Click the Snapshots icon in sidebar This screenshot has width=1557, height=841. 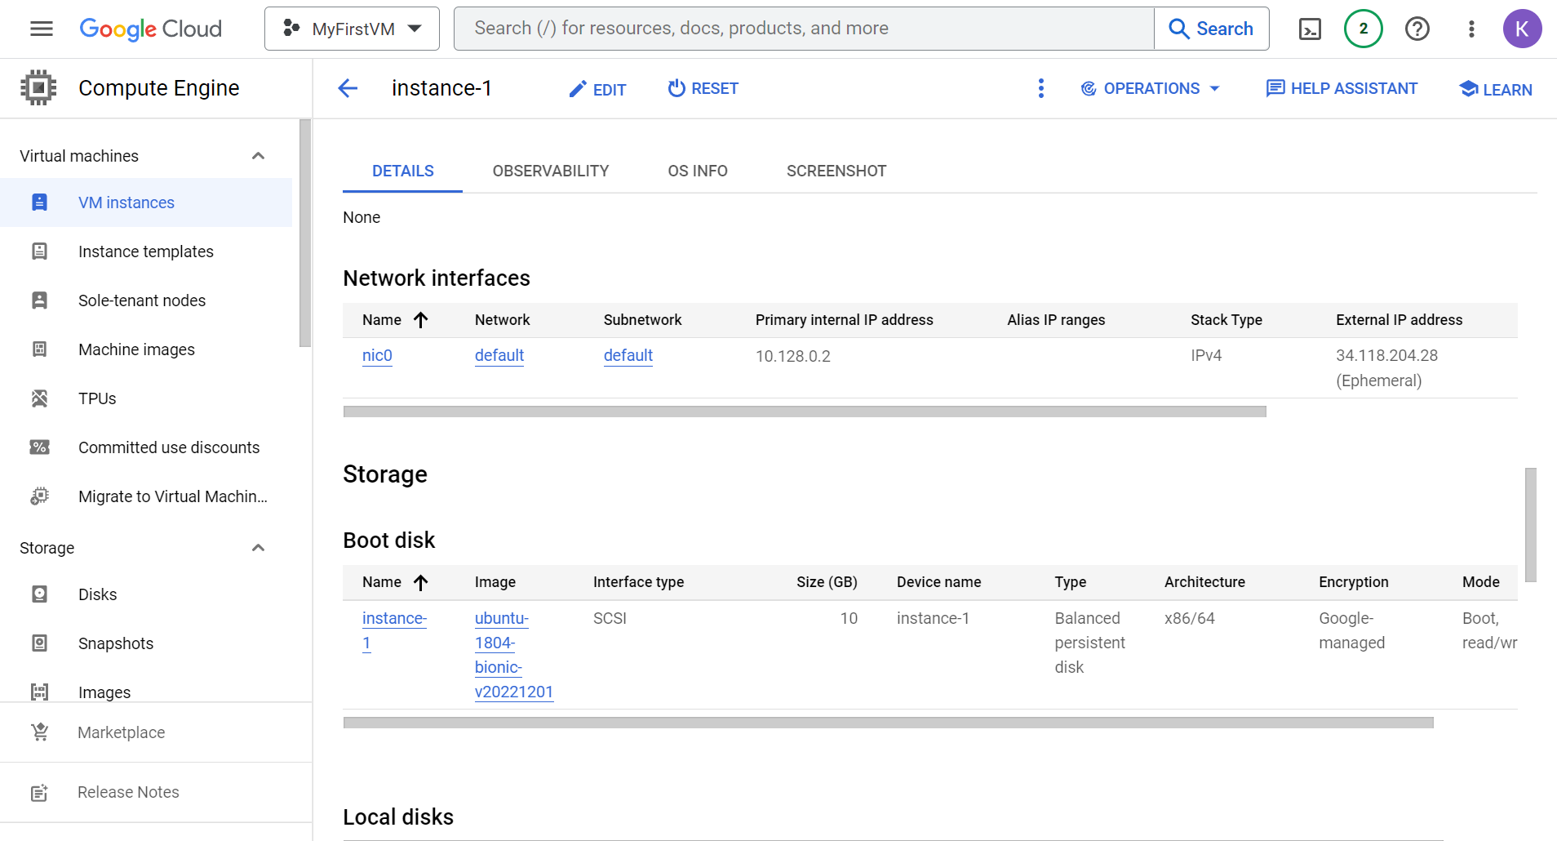point(39,643)
